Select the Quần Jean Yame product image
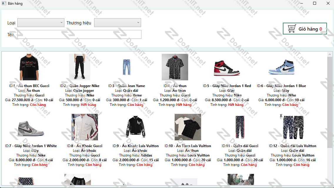334x188 pixels. (x=126, y=67)
